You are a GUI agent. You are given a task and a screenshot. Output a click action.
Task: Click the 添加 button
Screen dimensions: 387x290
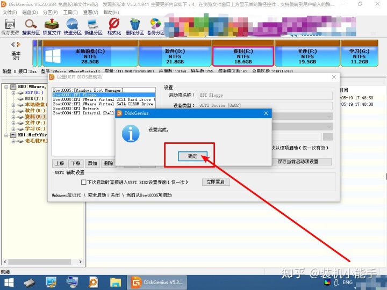[x=92, y=163]
